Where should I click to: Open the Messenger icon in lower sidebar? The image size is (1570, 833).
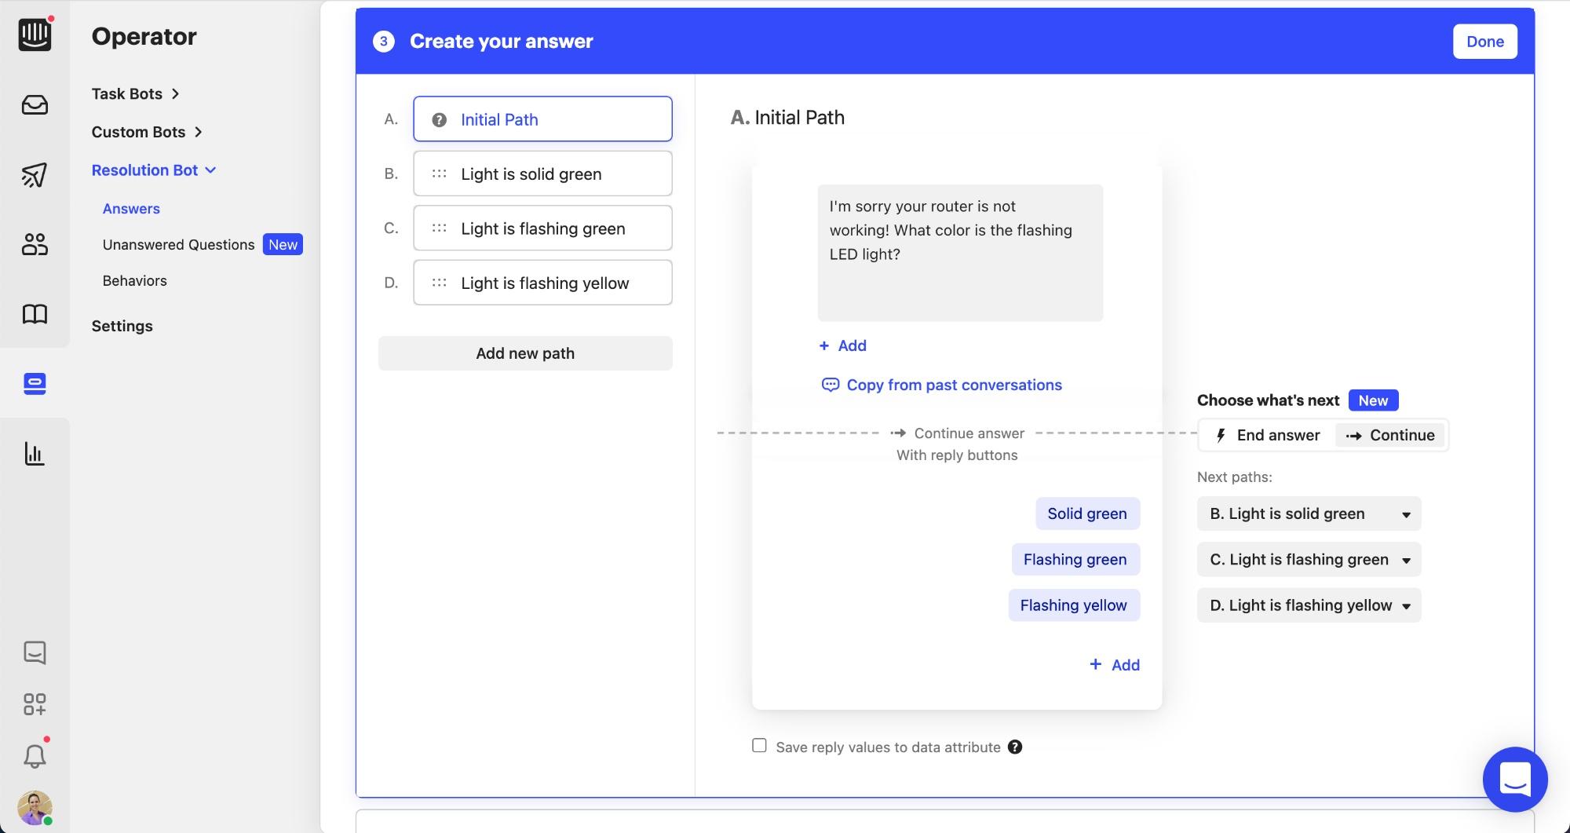click(x=35, y=652)
